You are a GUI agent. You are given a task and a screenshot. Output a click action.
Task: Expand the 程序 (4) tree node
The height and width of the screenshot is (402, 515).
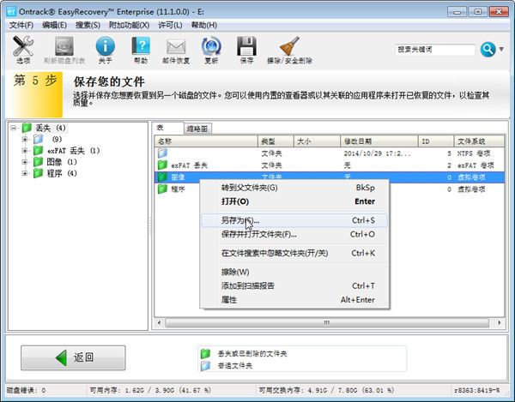pos(25,173)
